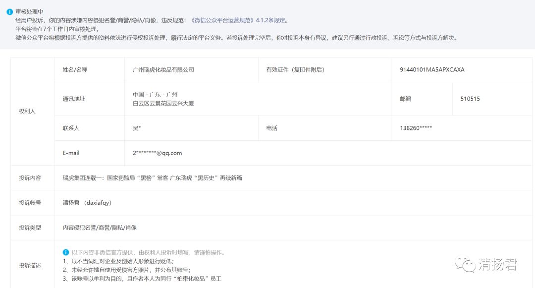Screen dimensions: 535x288
Task: Select complaint item 1、以不当词汇对企业及创始人形象进行贬低
Action: [118, 261]
